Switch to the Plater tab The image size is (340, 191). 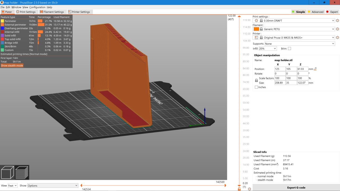[x=7, y=12]
